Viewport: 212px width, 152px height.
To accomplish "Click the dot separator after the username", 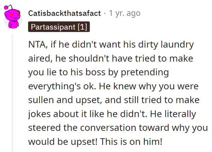I will pos(105,13).
